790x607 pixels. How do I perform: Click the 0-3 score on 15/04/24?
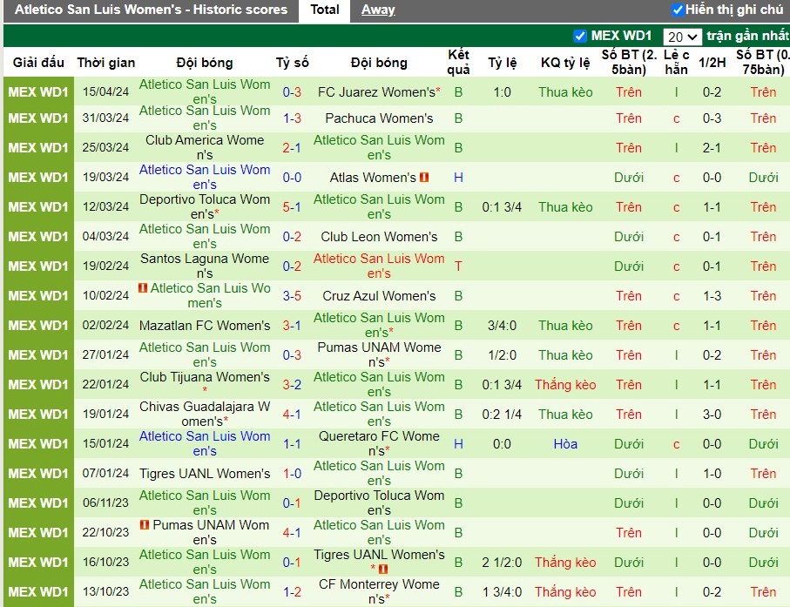pos(292,92)
